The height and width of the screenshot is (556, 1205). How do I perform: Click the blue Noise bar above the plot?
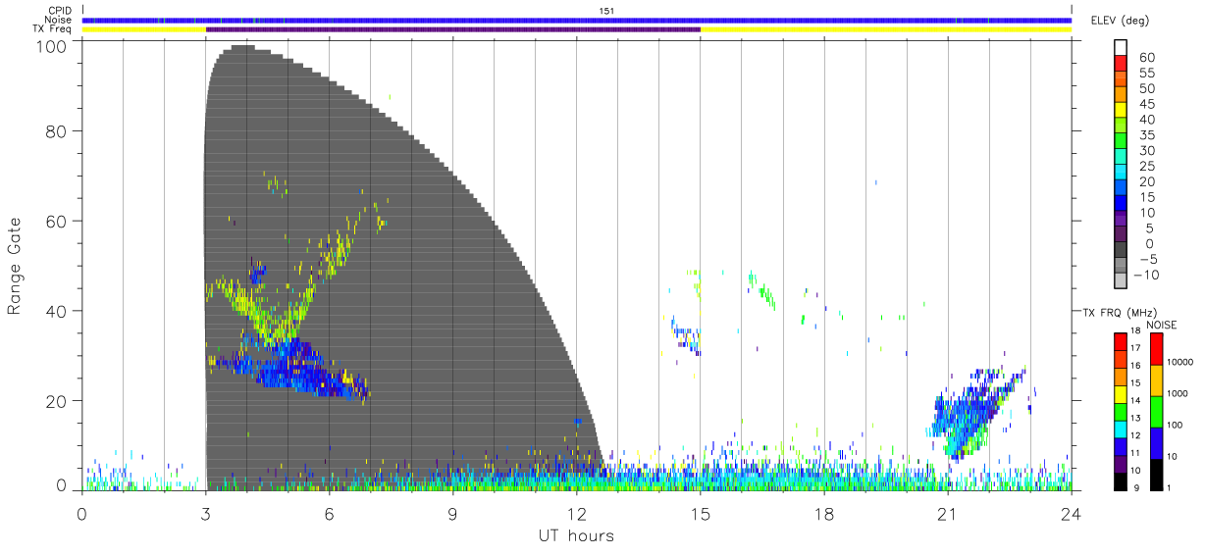[x=577, y=20]
